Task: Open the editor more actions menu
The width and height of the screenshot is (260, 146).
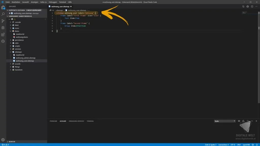Action: point(256,6)
